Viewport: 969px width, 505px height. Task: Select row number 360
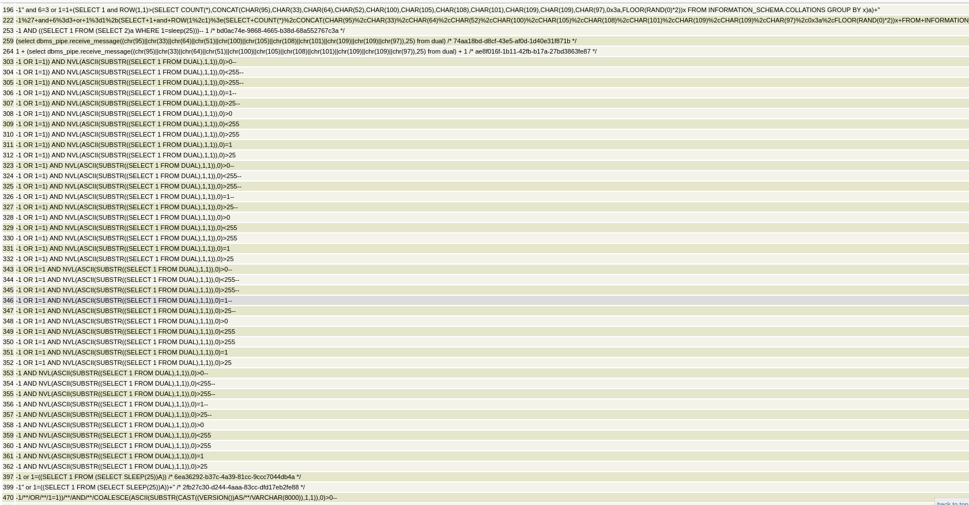[8, 446]
